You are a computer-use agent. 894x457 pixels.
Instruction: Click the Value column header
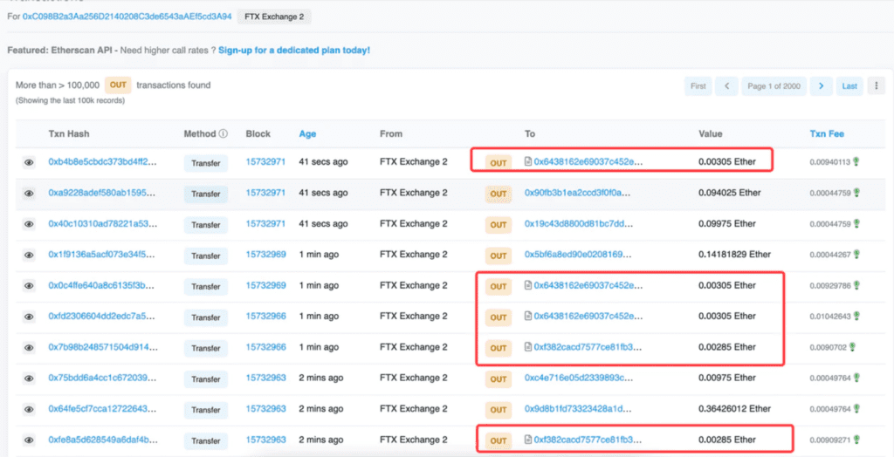click(x=711, y=134)
